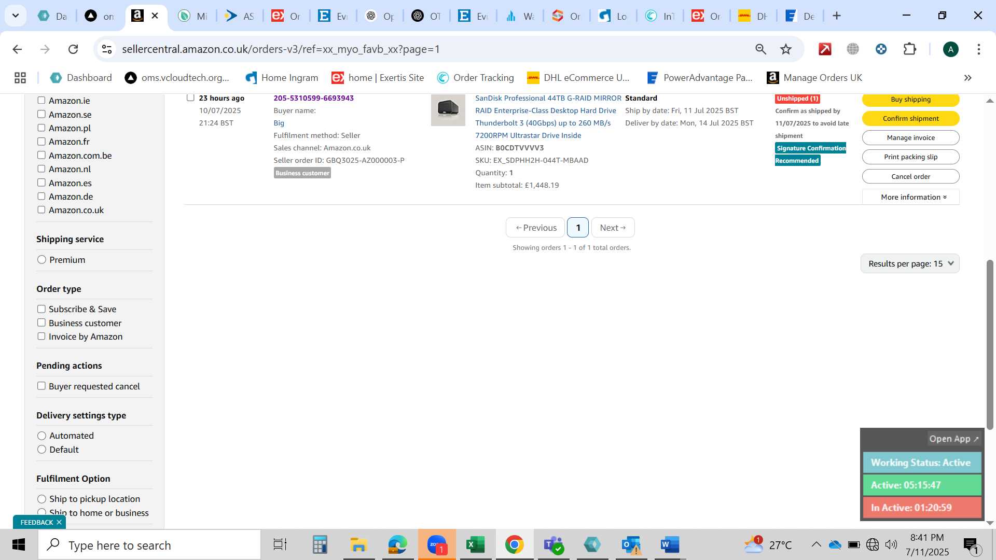The height and width of the screenshot is (560, 996).
Task: Switch to the DH browser tab
Action: pos(753,16)
